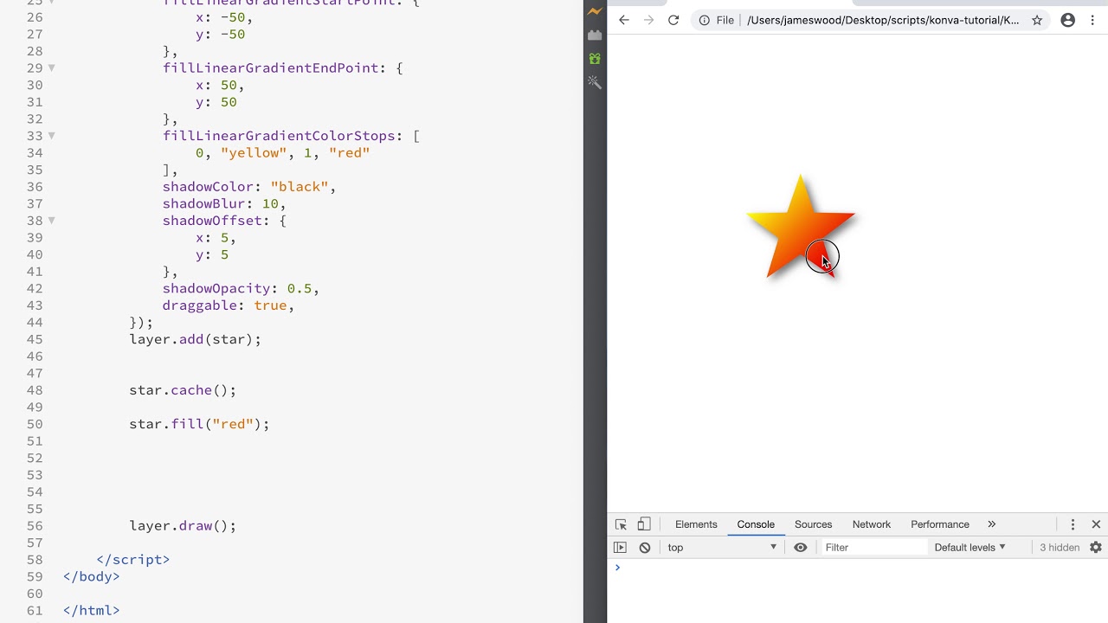
Task: Open the DevTools customize three-dot menu
Action: click(1073, 524)
